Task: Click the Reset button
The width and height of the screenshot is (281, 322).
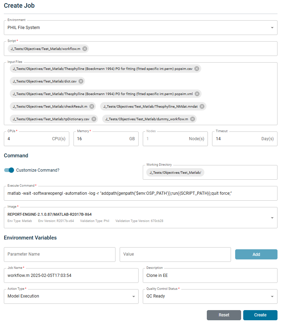Action: [224, 315]
